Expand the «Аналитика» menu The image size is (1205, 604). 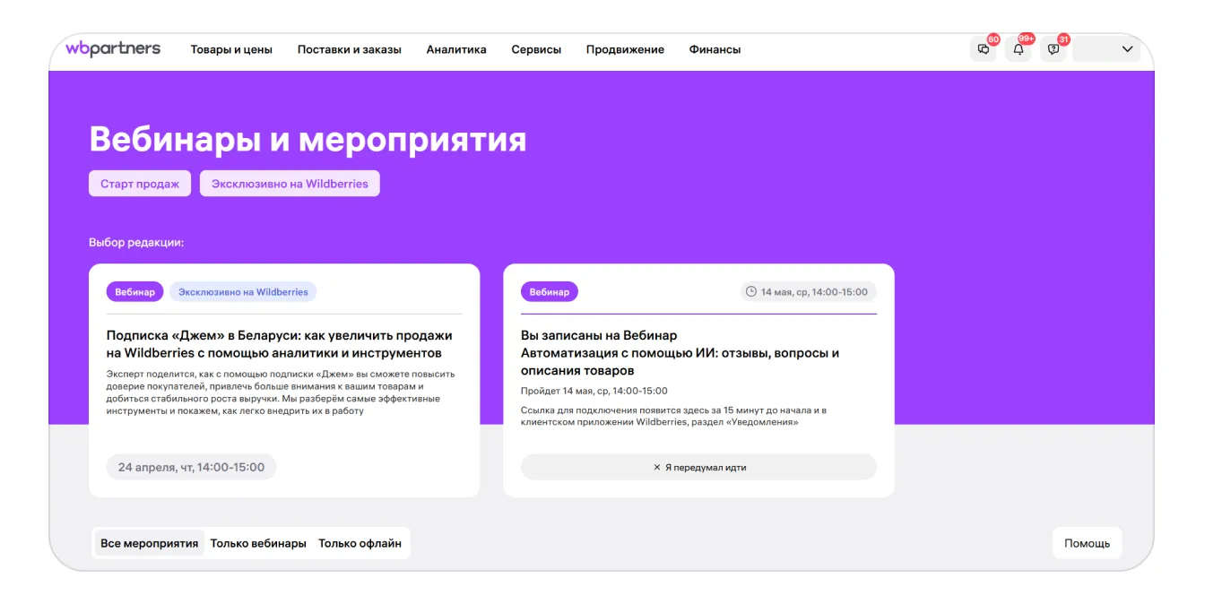point(456,50)
